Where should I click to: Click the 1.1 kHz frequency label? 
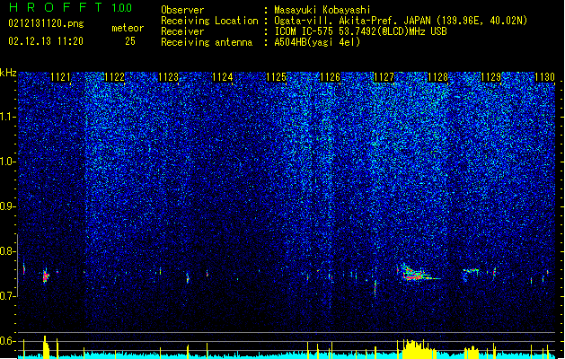click(8, 117)
